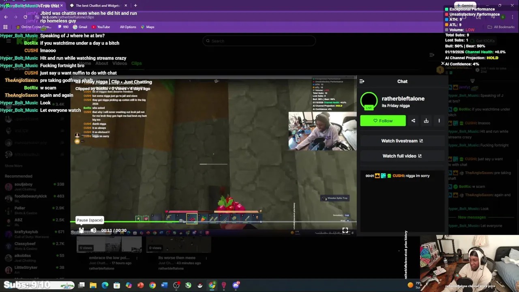Enter fullscreen on the clip player
519x292 pixels.
point(345,230)
